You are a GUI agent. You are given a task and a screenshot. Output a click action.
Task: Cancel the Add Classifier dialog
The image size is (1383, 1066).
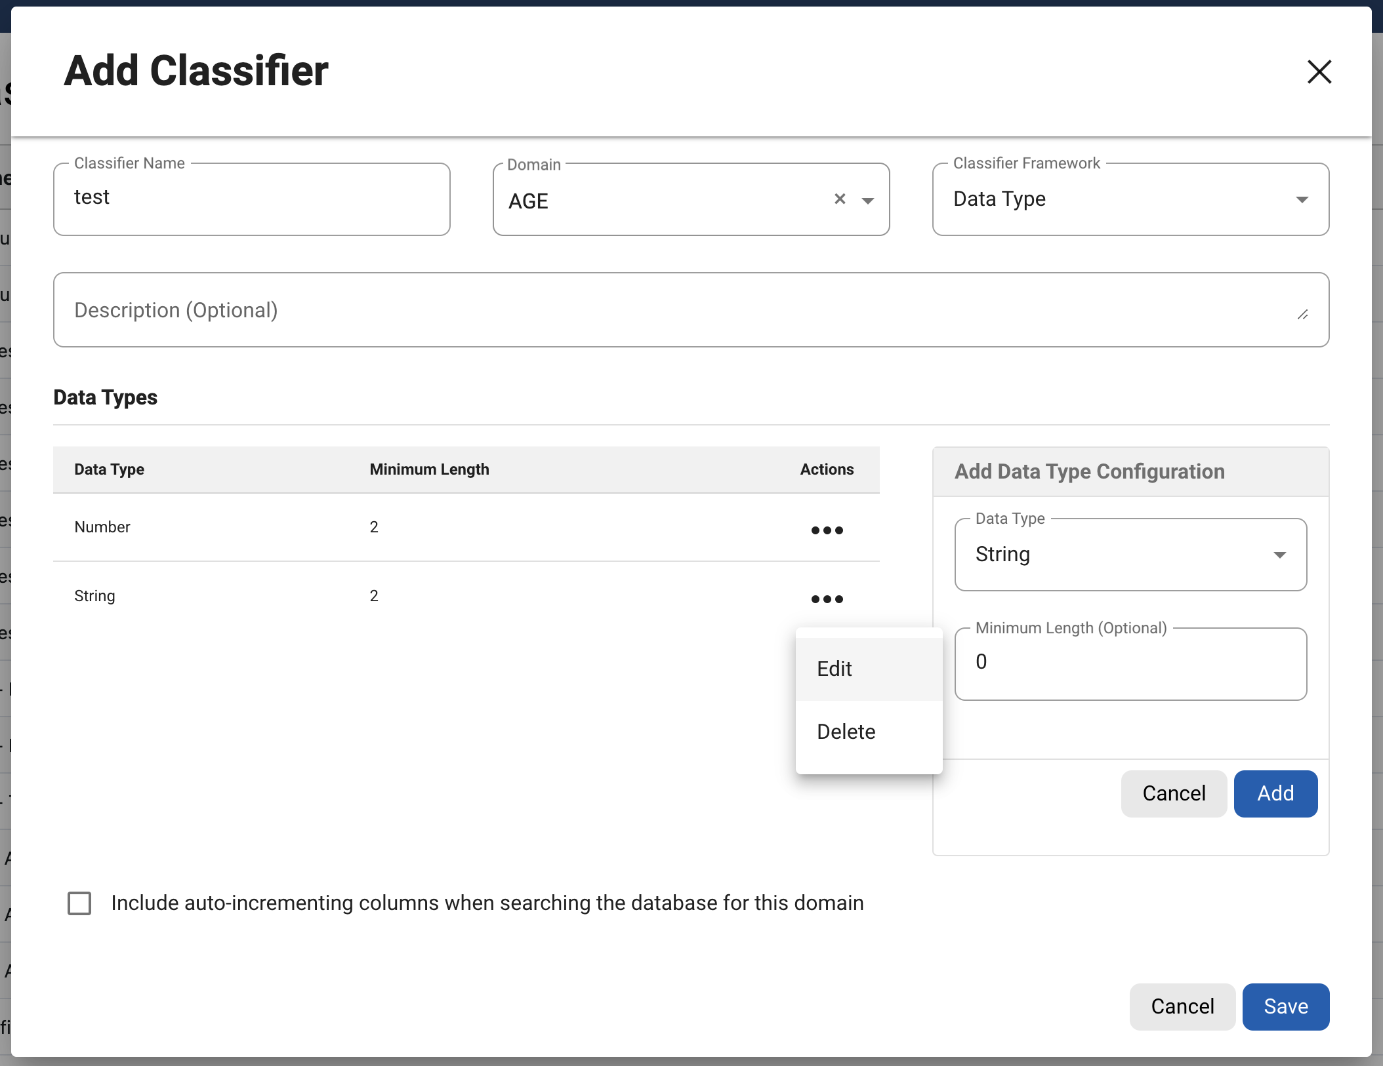click(1182, 1006)
